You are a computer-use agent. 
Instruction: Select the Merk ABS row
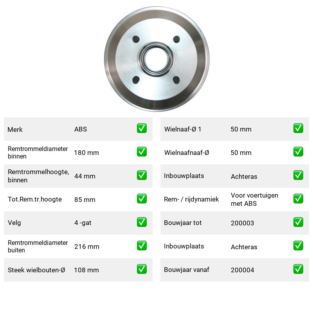pos(78,129)
